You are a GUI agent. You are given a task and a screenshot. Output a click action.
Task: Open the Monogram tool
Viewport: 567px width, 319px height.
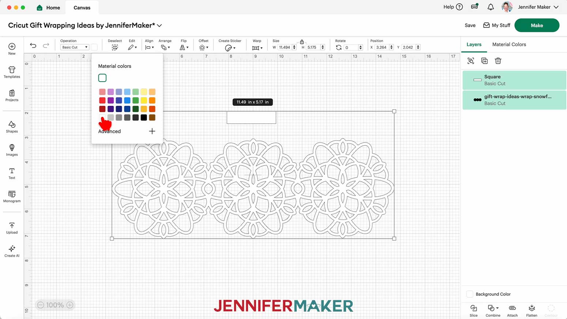tap(12, 196)
